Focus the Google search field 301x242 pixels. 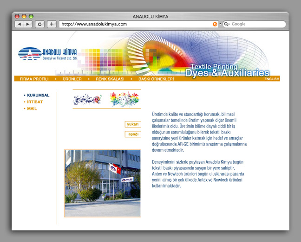(x=254, y=24)
